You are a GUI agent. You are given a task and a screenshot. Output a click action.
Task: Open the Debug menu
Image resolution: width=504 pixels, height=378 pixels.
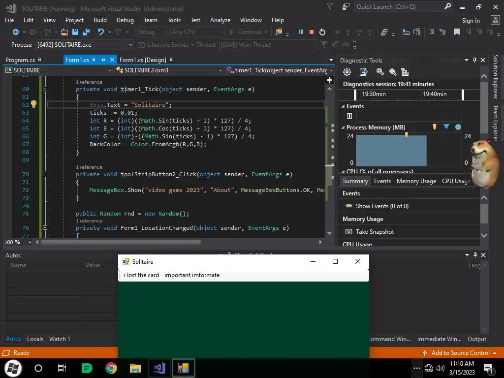pos(125,20)
